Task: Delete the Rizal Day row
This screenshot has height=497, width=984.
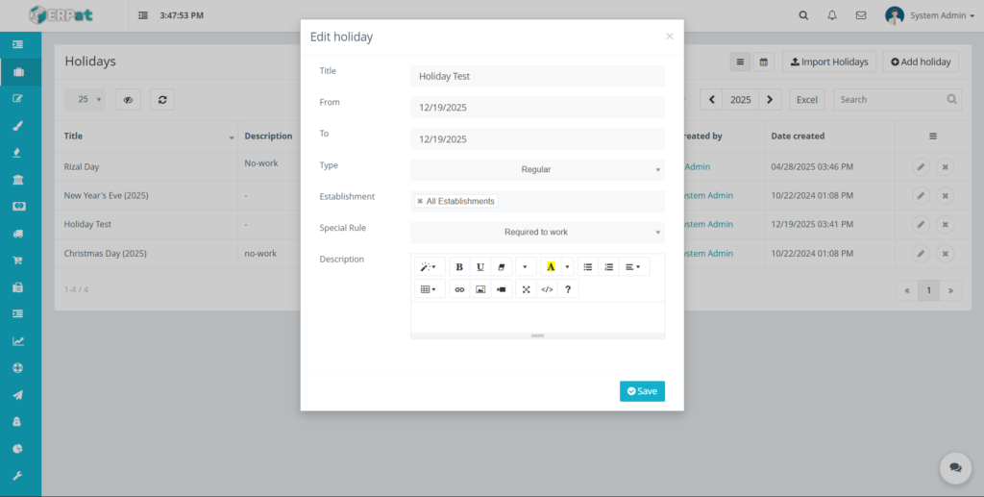Action: click(x=946, y=167)
